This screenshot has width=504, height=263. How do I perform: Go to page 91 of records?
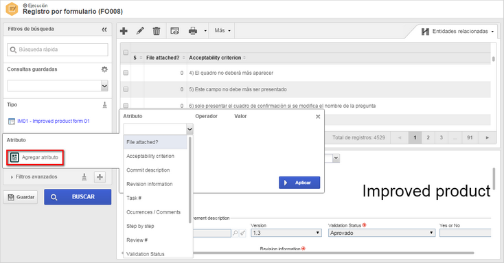tap(470, 137)
